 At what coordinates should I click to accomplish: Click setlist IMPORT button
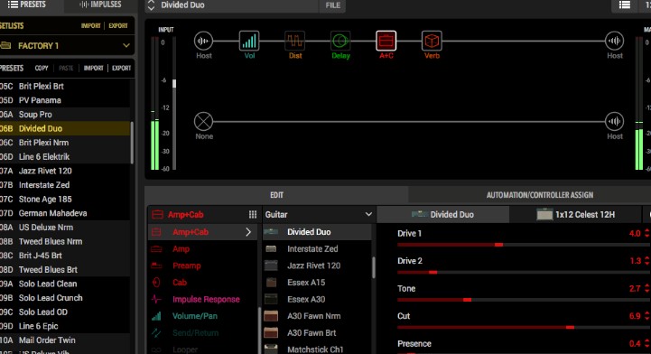91,25
